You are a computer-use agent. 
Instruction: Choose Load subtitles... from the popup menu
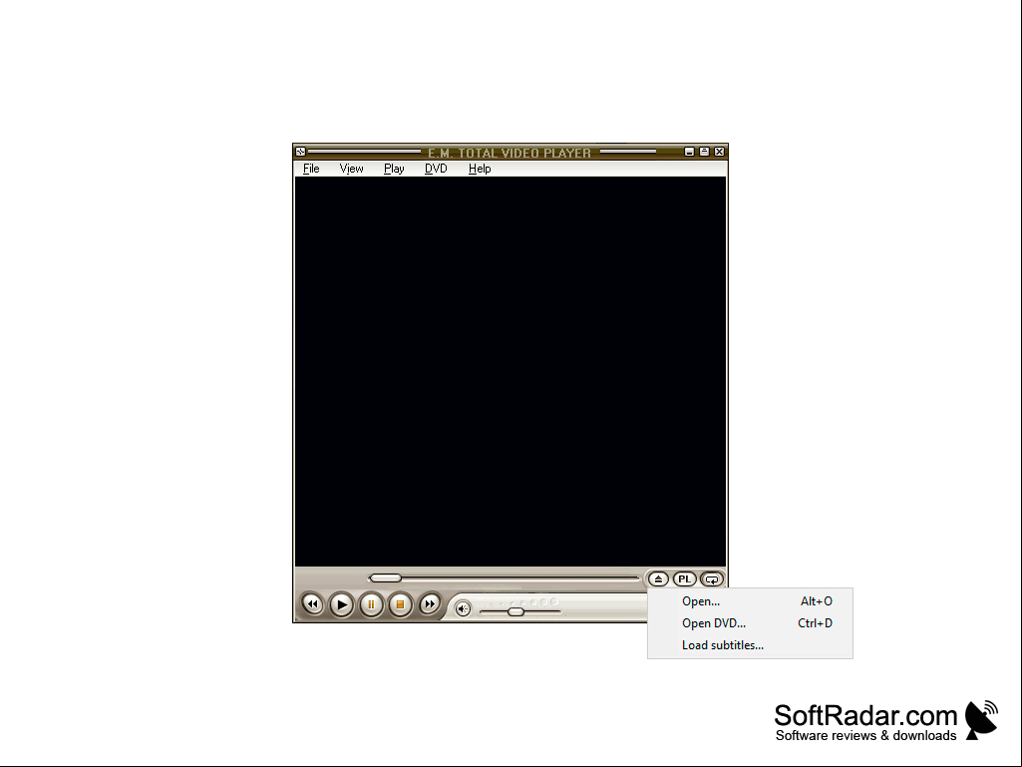coord(750,645)
